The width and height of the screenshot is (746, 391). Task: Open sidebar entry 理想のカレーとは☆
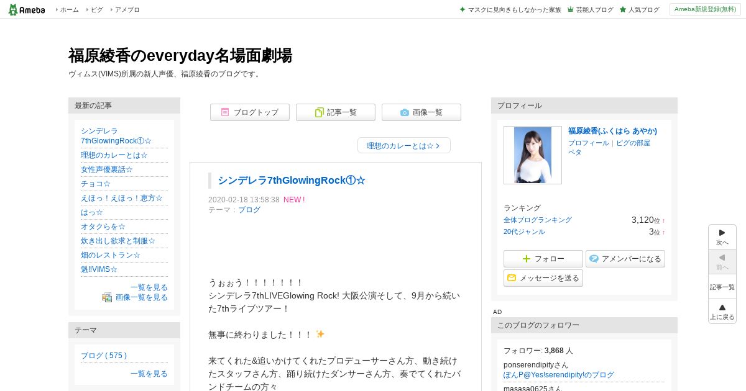pyautogui.click(x=114, y=155)
